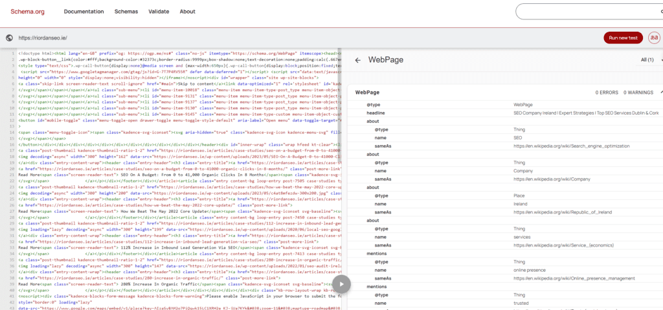Open the Online_presence_management sameAs value
The width and height of the screenshot is (663, 310).
tap(574, 278)
